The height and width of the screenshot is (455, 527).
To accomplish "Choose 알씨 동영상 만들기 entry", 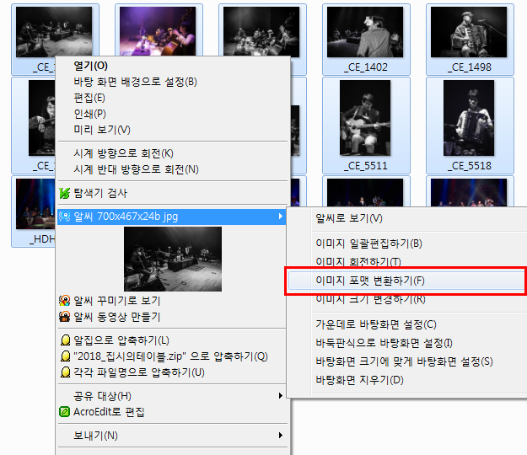I will tap(117, 317).
